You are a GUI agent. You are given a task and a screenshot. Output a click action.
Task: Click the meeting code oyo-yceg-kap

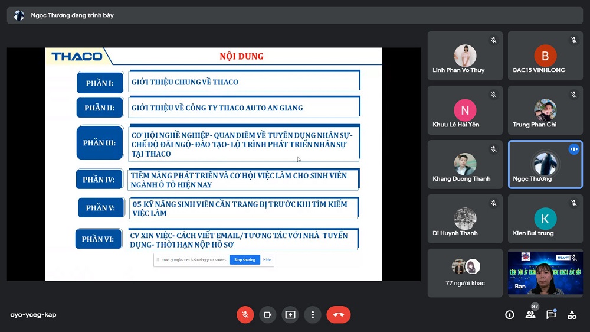34,315
